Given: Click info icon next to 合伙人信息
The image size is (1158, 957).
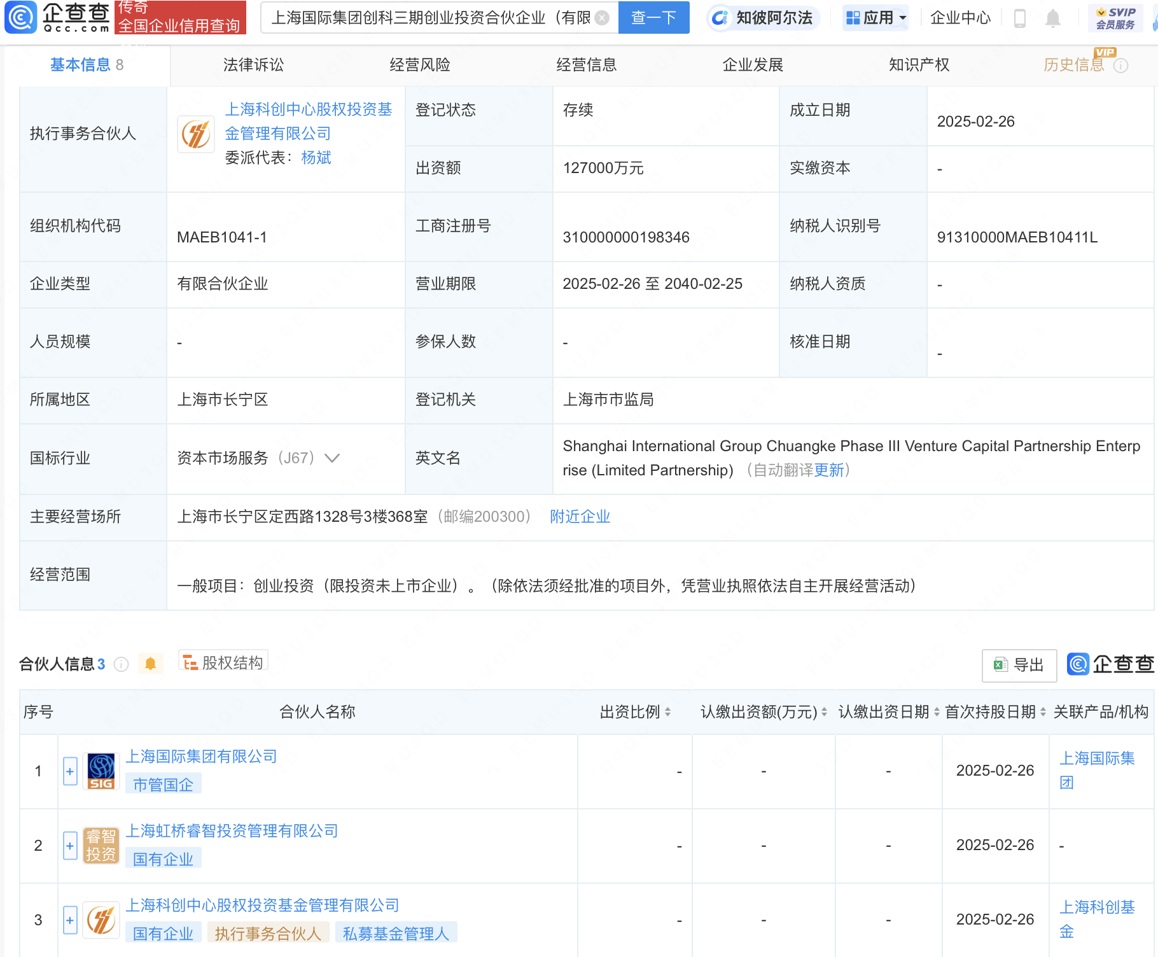Looking at the screenshot, I should point(121,664).
